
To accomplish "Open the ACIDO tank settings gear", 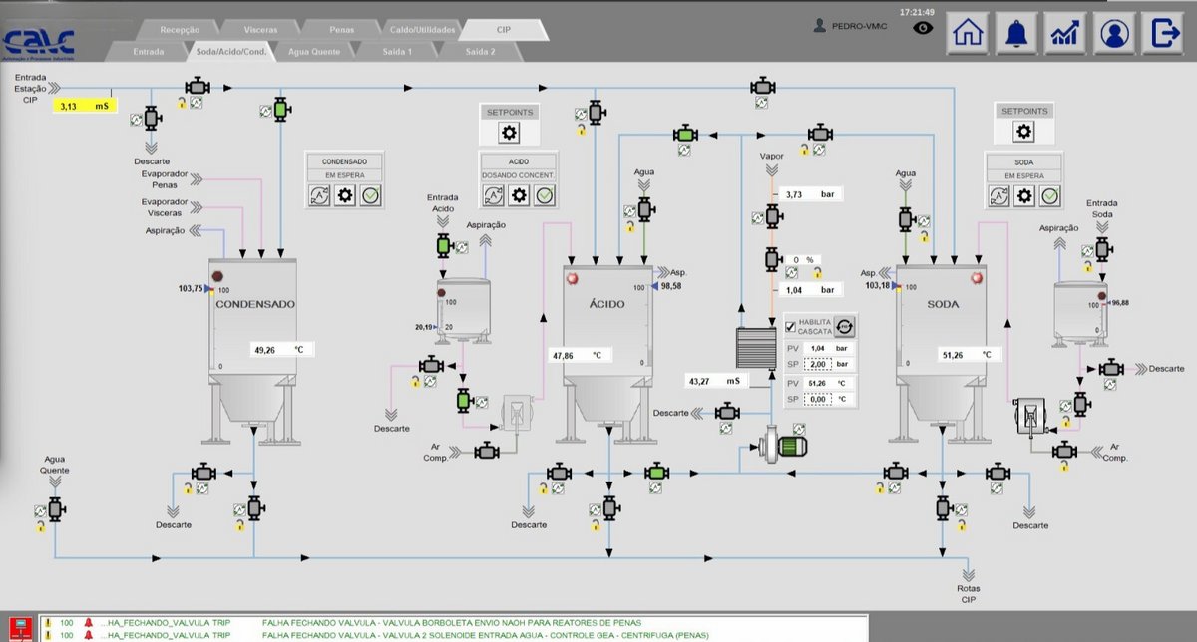I will [x=519, y=195].
